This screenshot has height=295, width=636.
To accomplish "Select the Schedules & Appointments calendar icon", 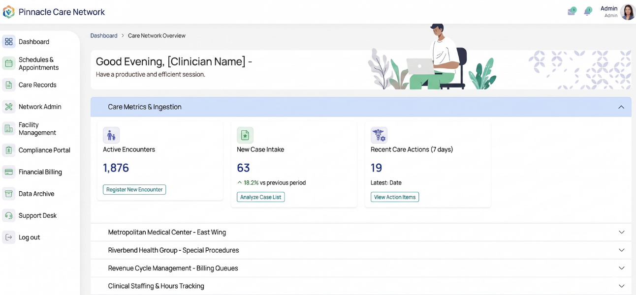I will [8, 63].
